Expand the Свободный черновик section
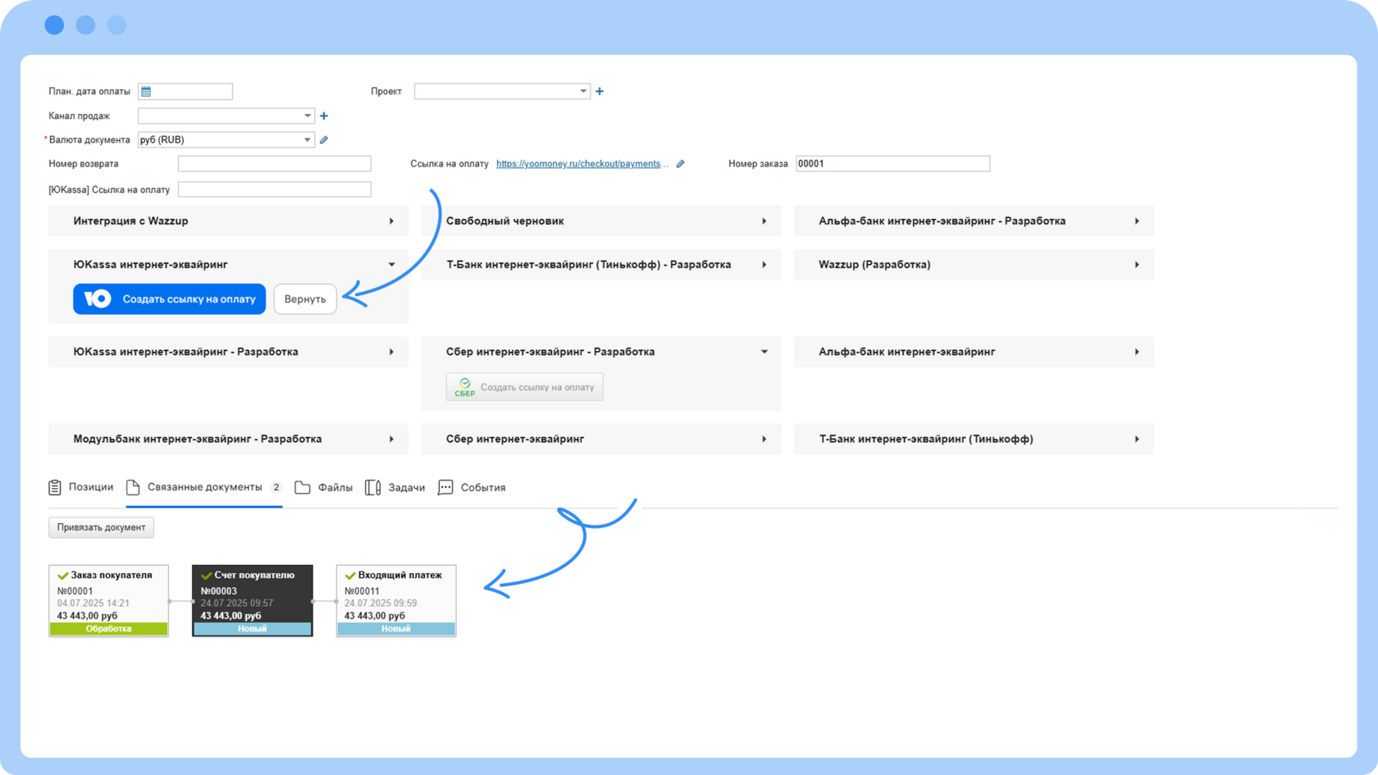Image resolution: width=1378 pixels, height=775 pixels. [601, 221]
